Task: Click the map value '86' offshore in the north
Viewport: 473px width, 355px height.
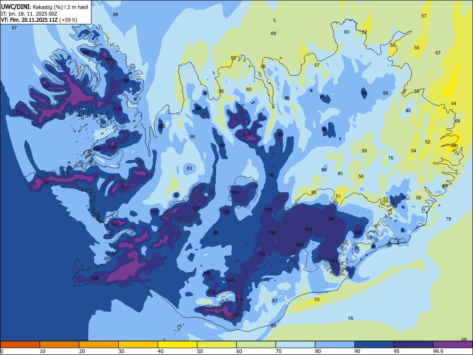Action: click(115, 15)
